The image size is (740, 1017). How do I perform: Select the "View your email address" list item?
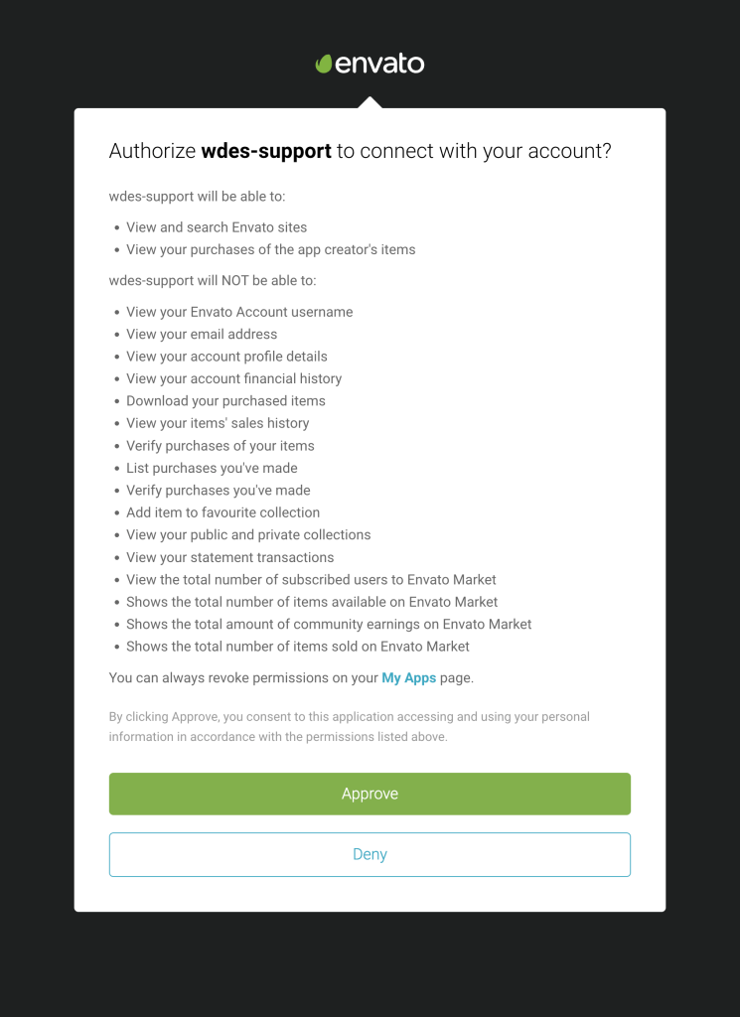(202, 334)
